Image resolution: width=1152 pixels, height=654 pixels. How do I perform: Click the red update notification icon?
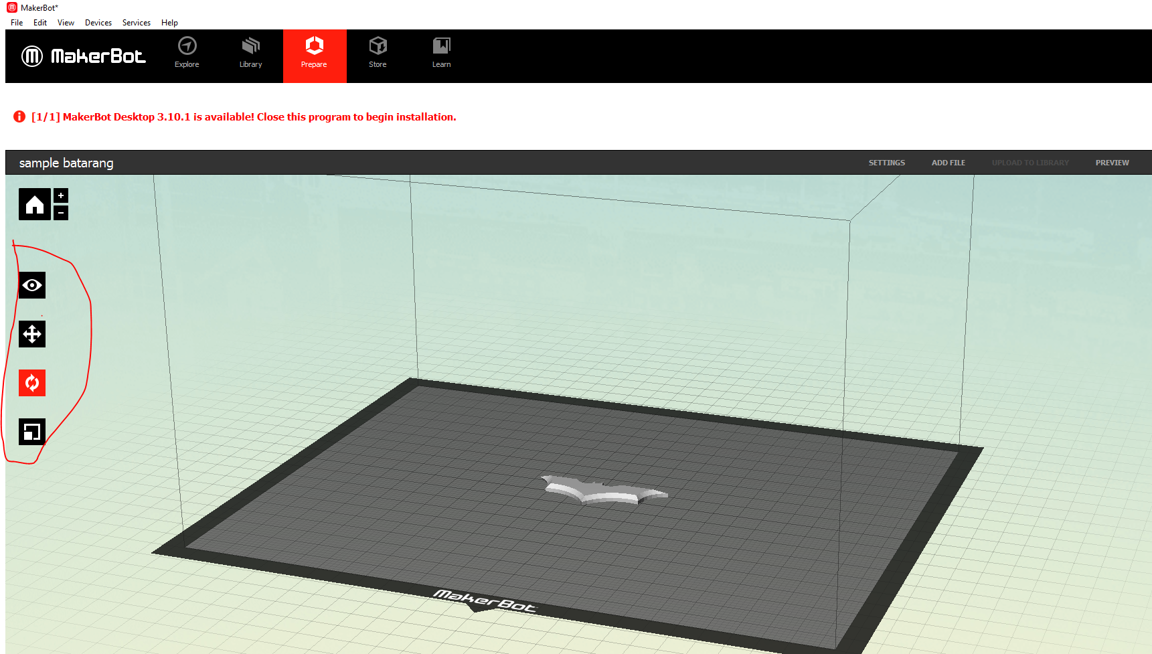click(x=19, y=116)
